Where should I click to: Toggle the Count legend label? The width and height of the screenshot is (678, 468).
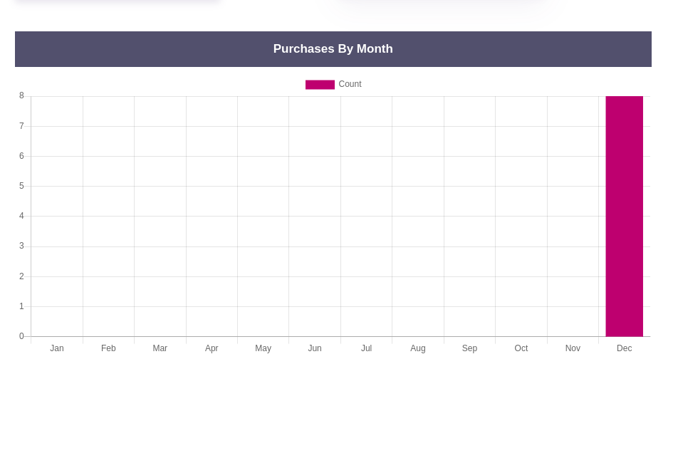tap(350, 84)
